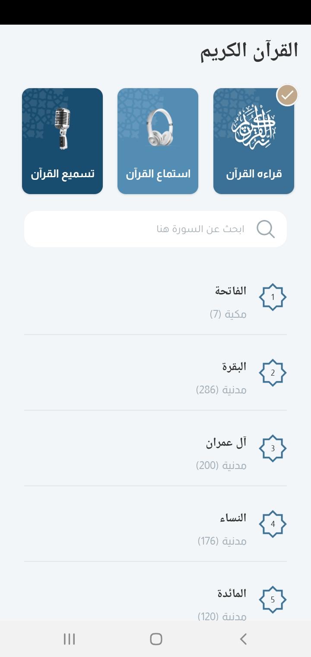Switch to the استماع القرآن mode
Image resolution: width=311 pixels, height=657 pixels.
158,141
